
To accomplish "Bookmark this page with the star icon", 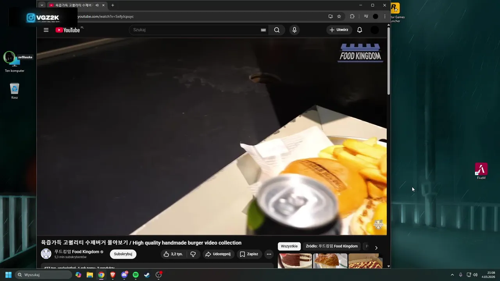I will (x=339, y=16).
